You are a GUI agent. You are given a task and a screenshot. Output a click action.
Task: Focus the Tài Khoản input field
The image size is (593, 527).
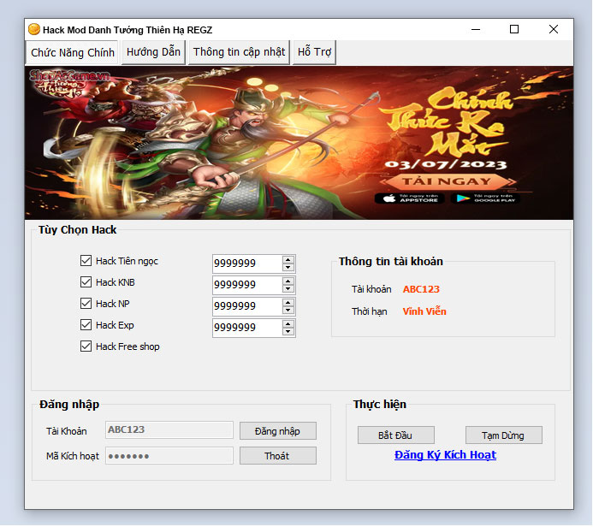click(169, 430)
